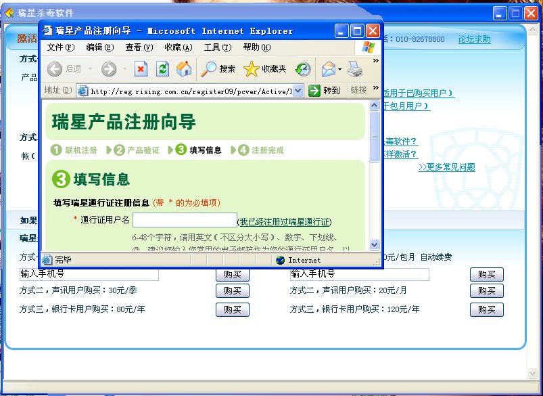Open the Mail button dropdown arrow
Image resolution: width=543 pixels, height=396 pixels.
coord(339,69)
